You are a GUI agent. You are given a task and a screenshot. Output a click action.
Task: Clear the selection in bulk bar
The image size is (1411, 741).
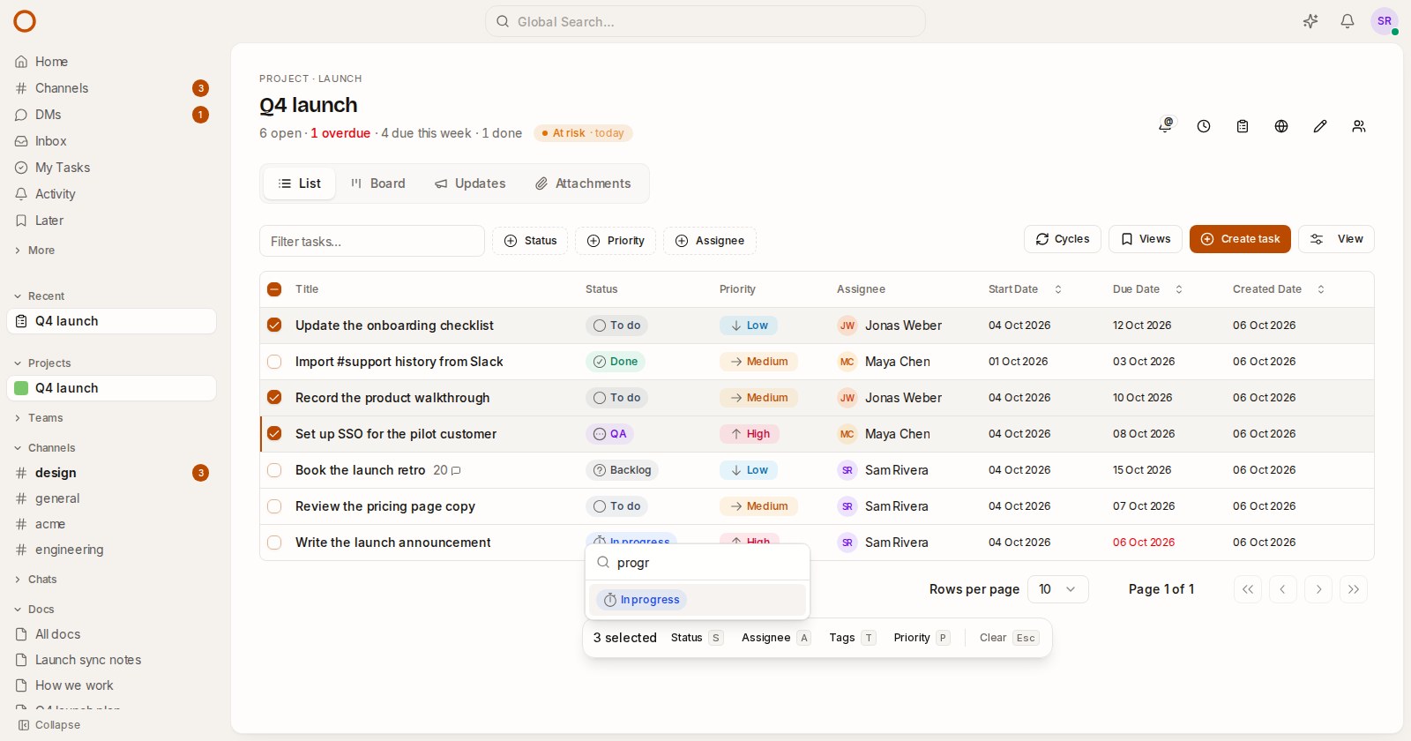click(1009, 638)
